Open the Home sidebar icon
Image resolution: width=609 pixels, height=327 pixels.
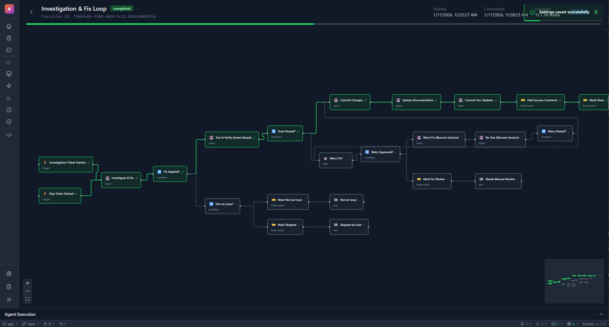(x=9, y=26)
